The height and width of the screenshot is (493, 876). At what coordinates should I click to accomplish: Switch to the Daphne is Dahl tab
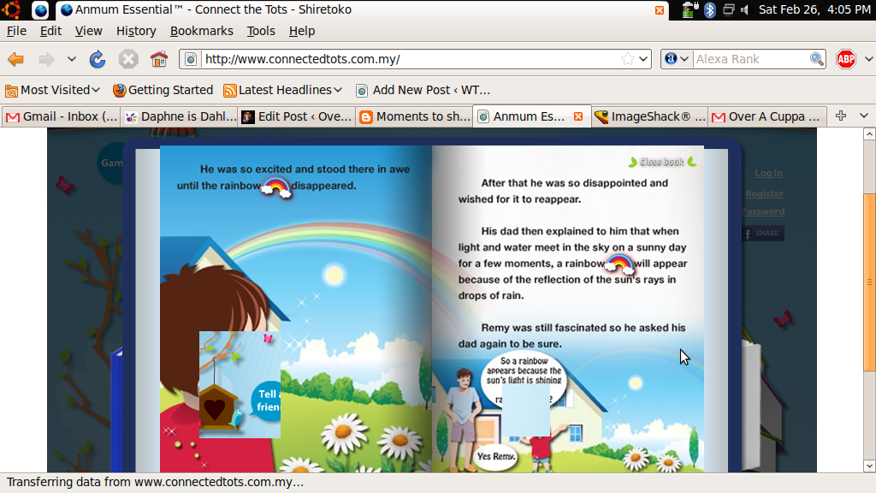coord(181,116)
